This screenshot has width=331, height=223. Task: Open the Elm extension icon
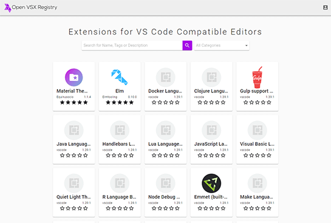tap(120, 77)
